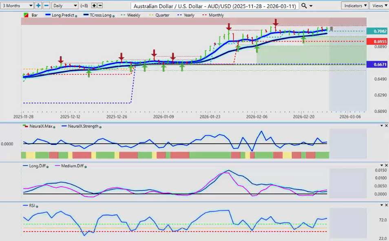
Task: Close the Long.Diff indicator panel
Action: tap(386, 166)
